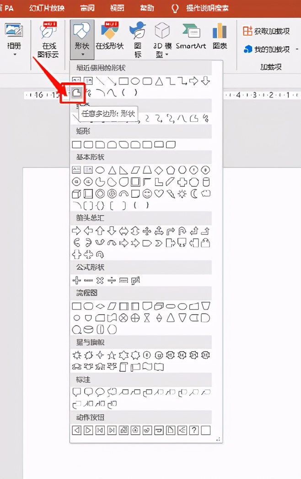Choose the teardrop shape in 基本形状

coord(124,182)
